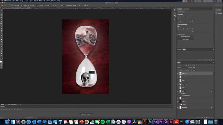Toggle Drop Shadow effect visibility on Layer 6

pos(183,95)
